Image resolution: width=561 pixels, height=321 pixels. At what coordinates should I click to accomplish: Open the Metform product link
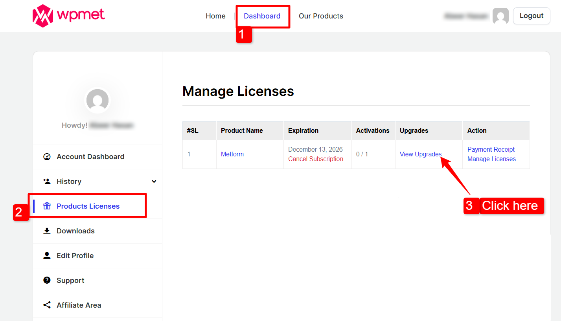coord(232,154)
